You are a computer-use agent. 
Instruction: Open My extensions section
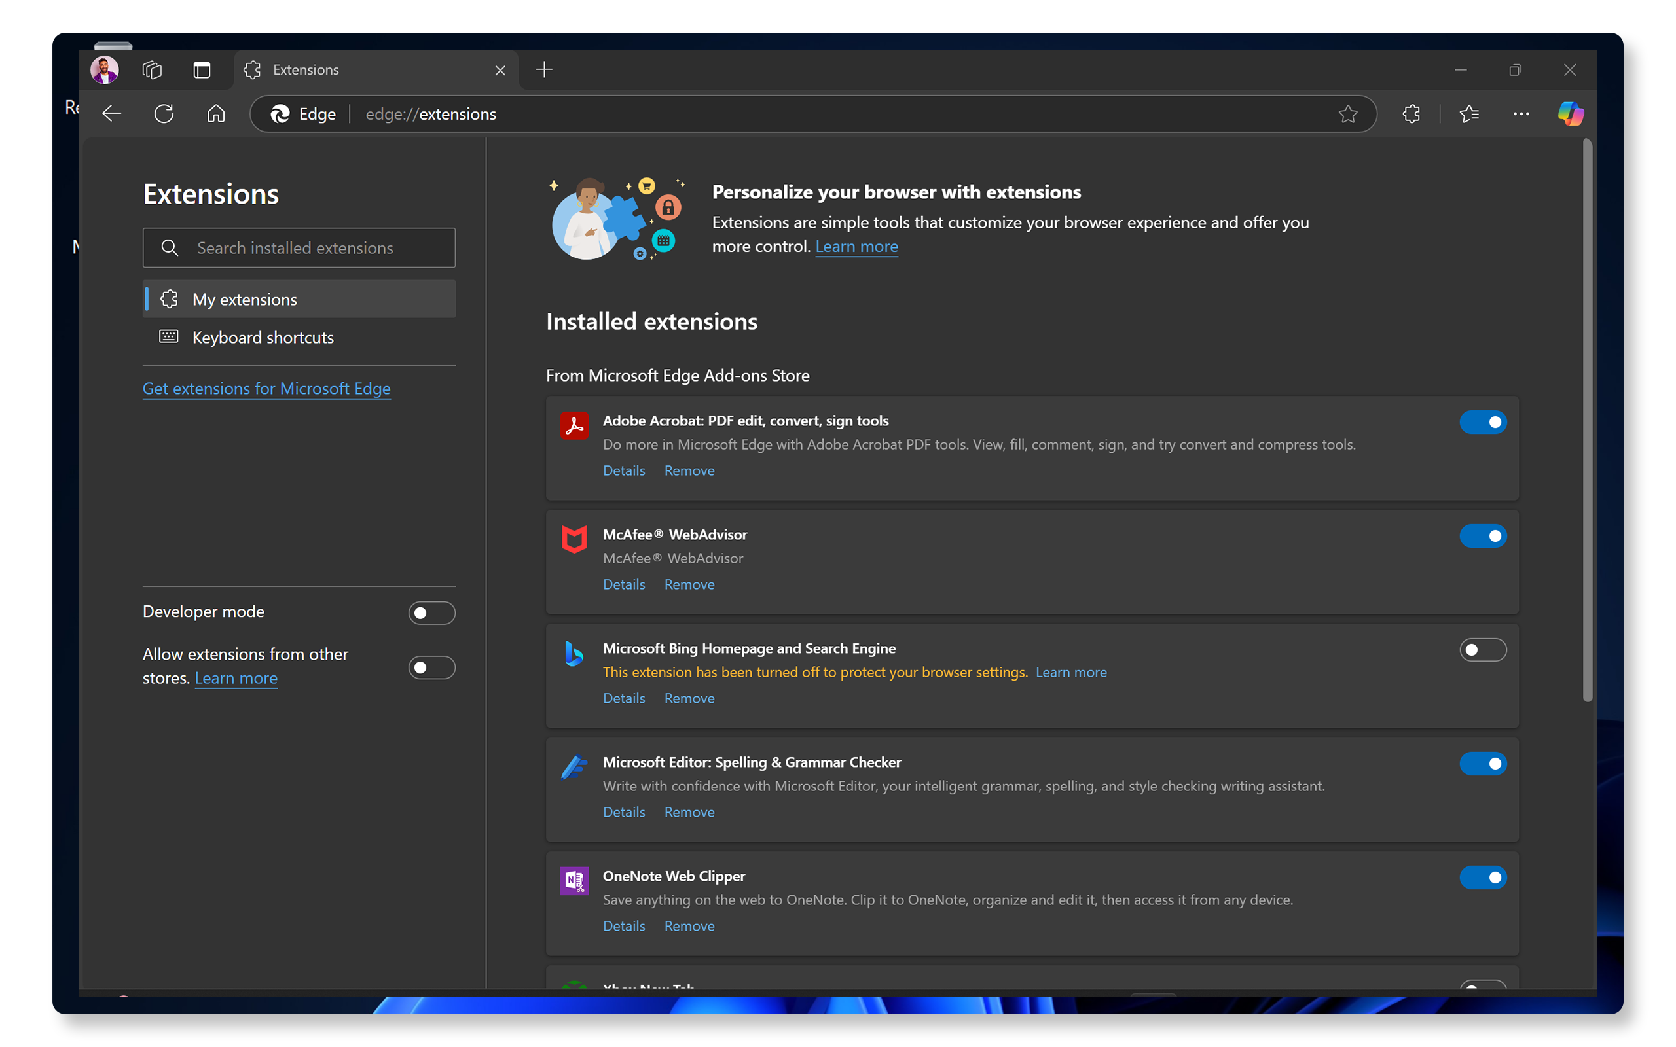click(299, 299)
